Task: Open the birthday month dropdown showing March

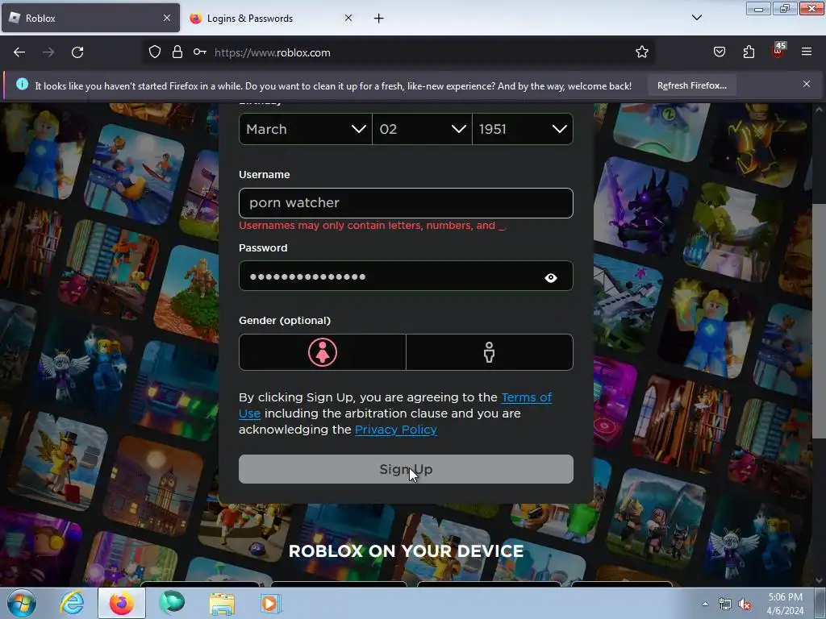Action: 306,129
